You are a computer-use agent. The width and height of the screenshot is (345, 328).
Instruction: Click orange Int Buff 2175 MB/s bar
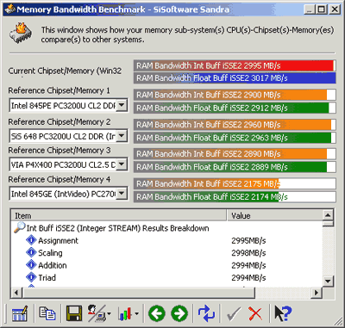[x=235, y=183]
